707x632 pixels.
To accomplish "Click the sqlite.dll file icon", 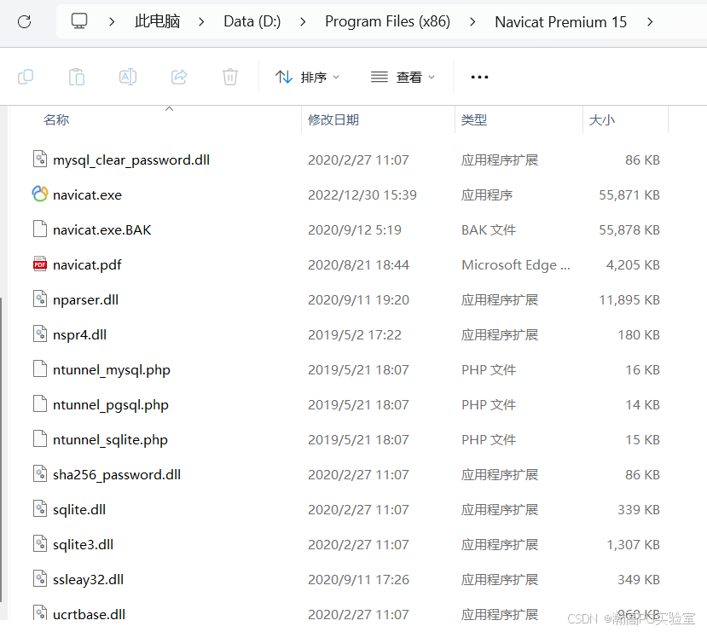I will click(40, 509).
